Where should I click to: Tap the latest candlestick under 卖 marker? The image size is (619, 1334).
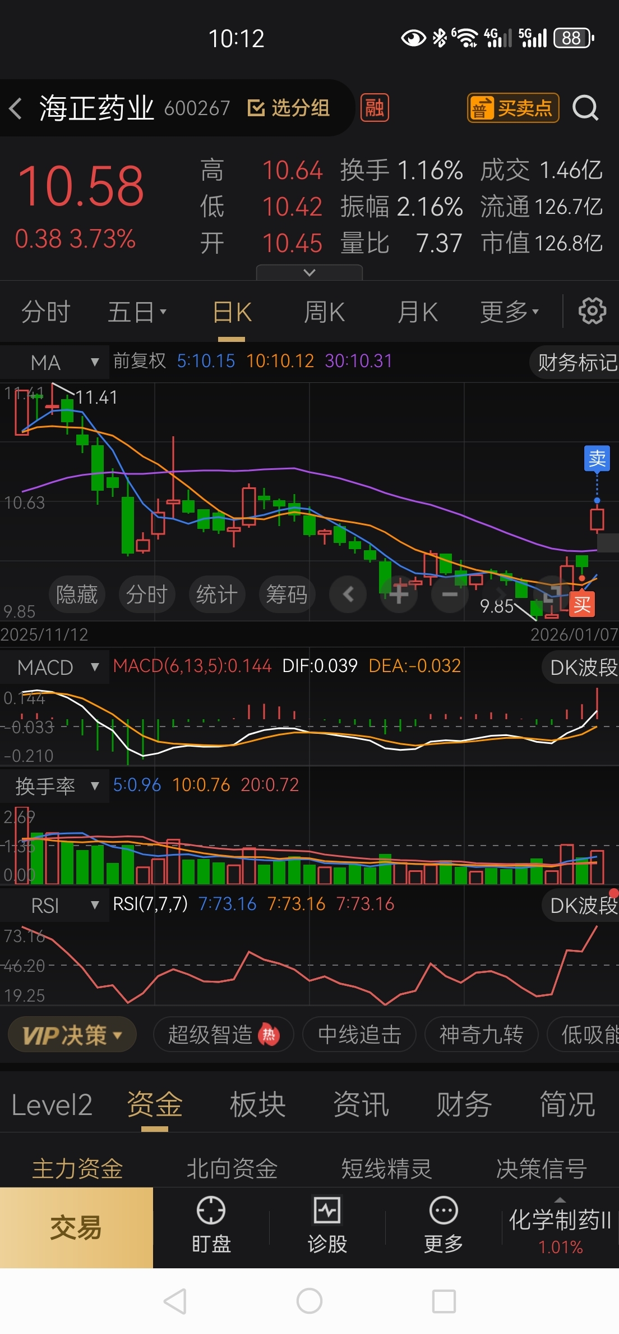coord(597,519)
